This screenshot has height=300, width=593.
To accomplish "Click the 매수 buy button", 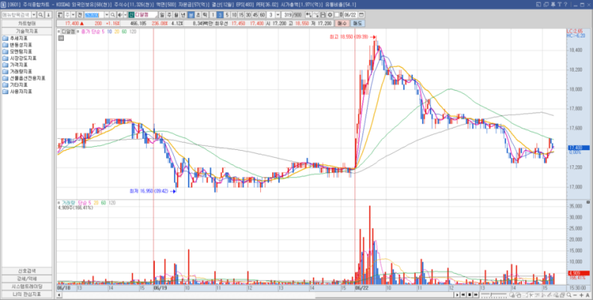I will [x=342, y=23].
